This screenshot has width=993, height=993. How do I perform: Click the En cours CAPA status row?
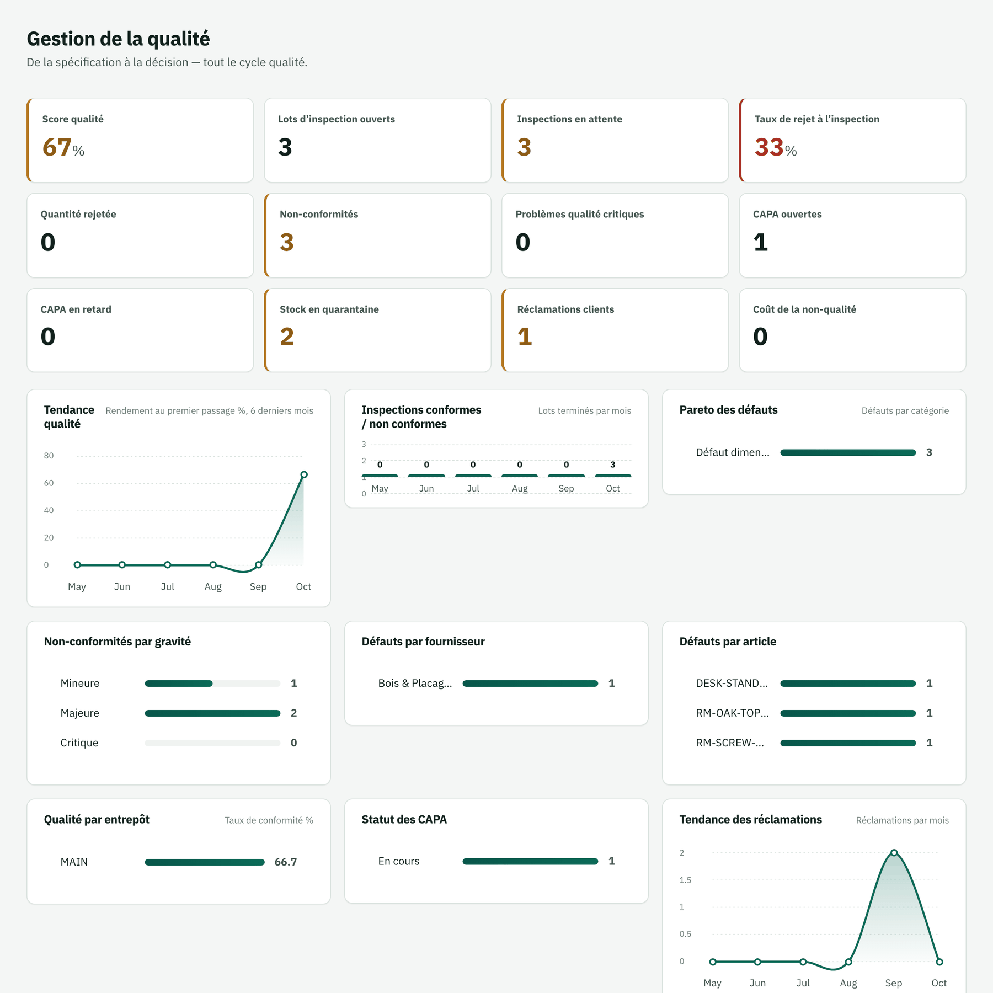(496, 862)
